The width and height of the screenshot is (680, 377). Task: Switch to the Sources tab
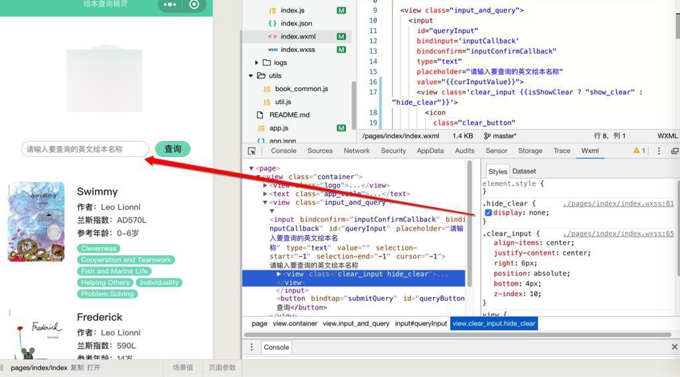(320, 150)
